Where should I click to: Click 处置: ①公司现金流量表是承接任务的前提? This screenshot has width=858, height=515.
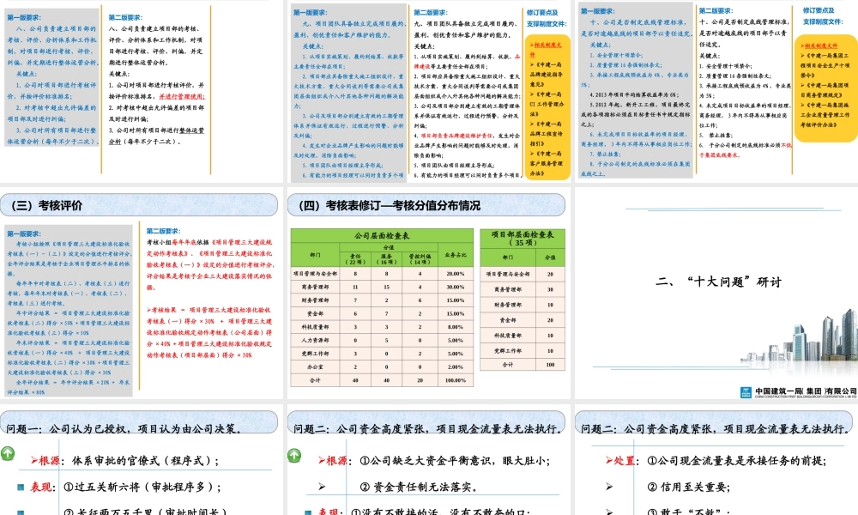716,461
